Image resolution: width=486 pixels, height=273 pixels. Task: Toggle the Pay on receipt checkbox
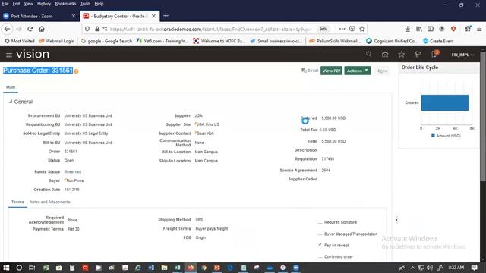click(320, 245)
